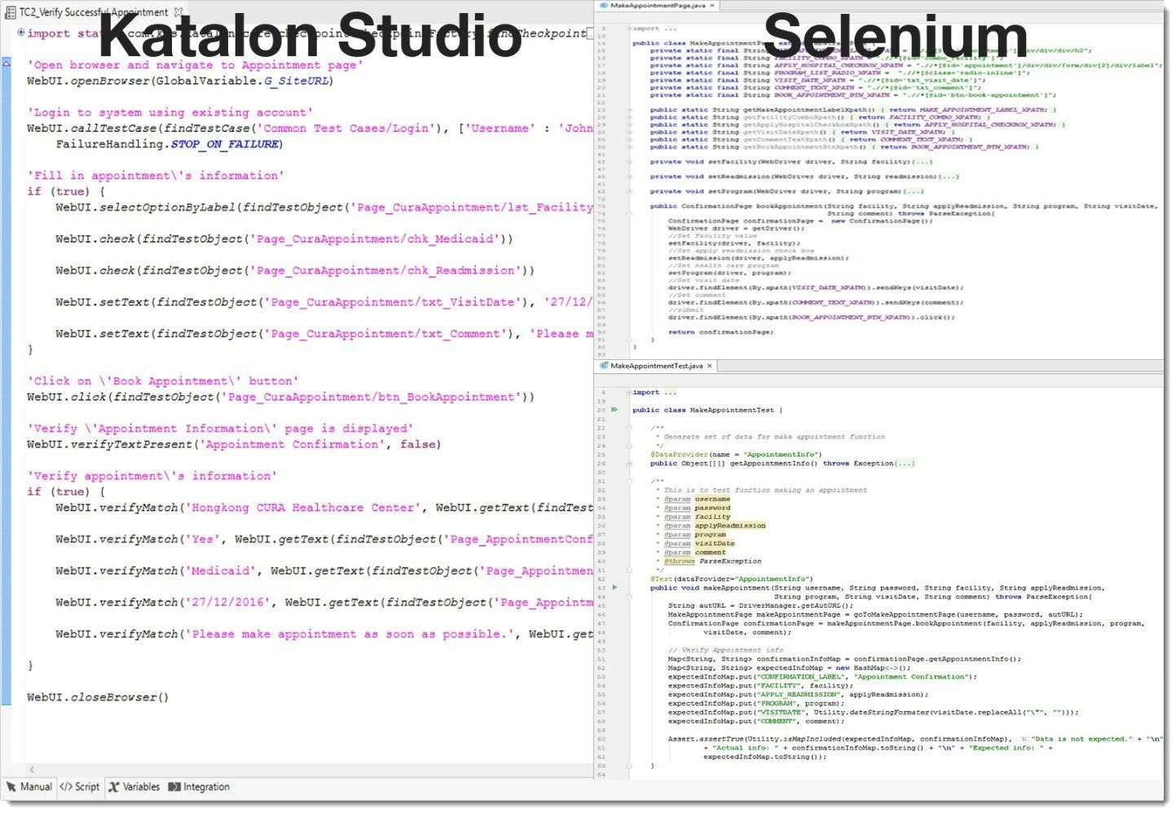Screen dimensions: 1176x813
Task: Expand the folded setFacility method body
Action: (x=629, y=161)
